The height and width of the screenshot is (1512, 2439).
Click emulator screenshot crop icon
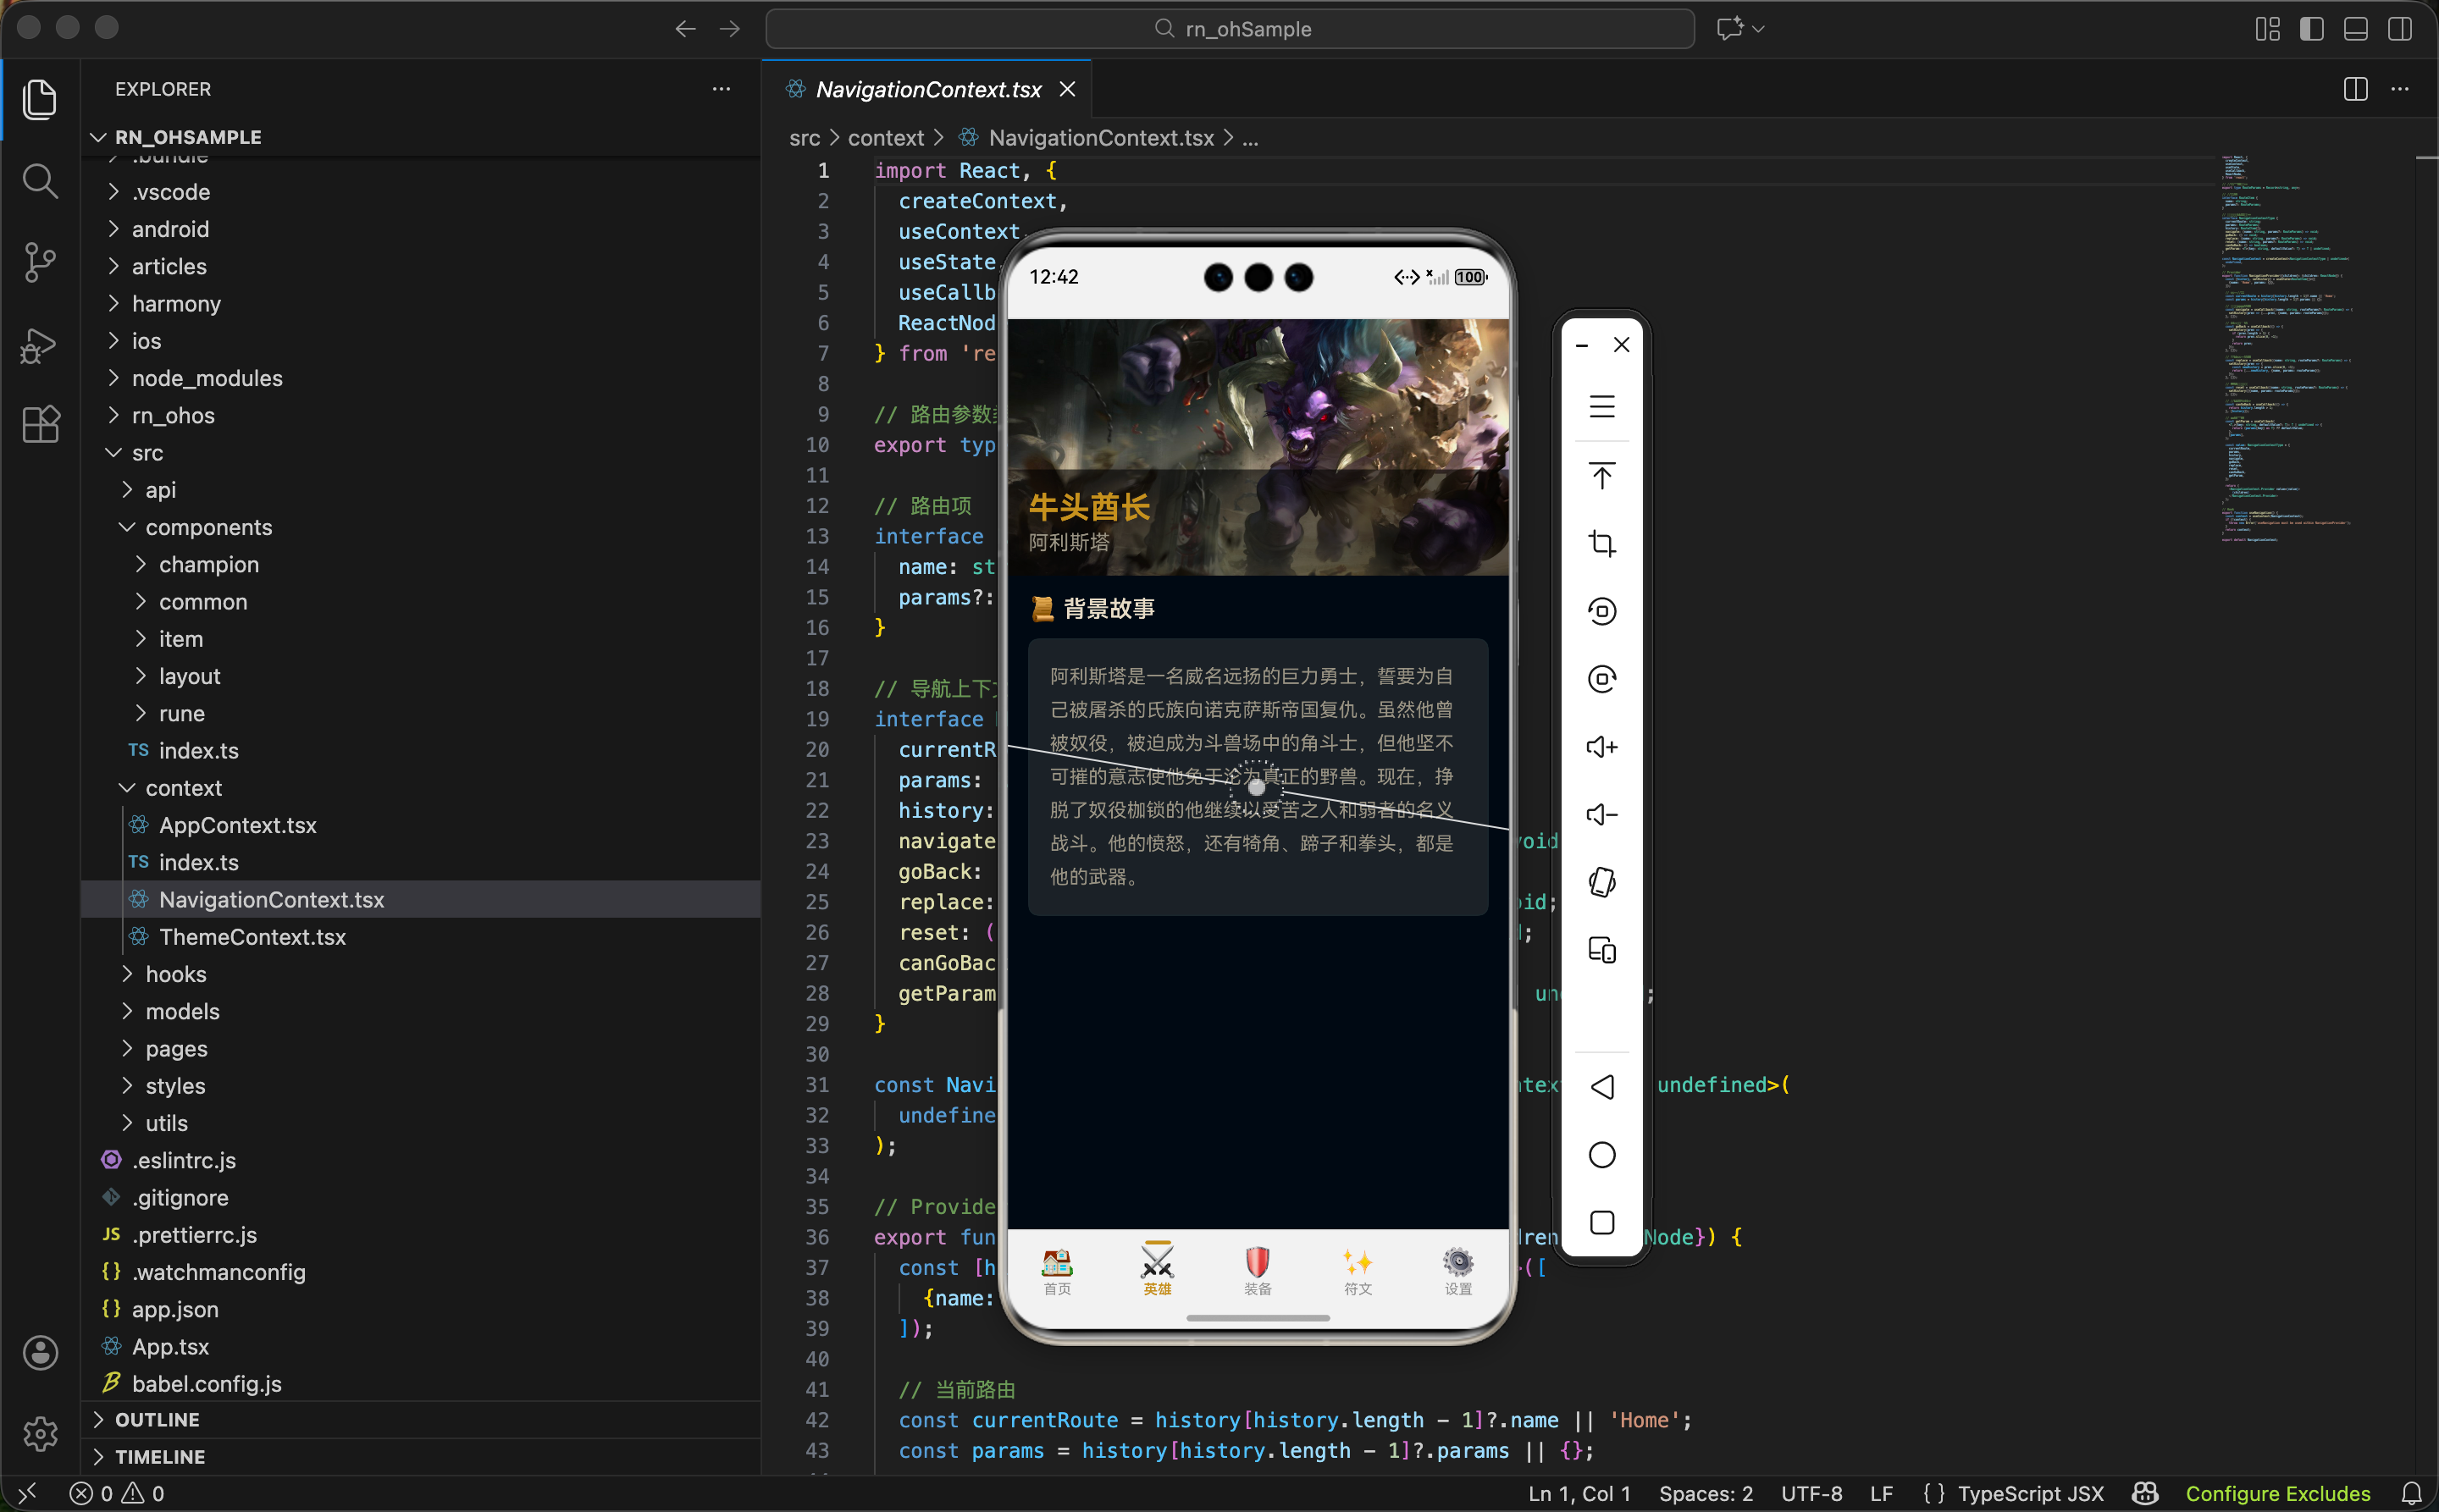[x=1601, y=543]
